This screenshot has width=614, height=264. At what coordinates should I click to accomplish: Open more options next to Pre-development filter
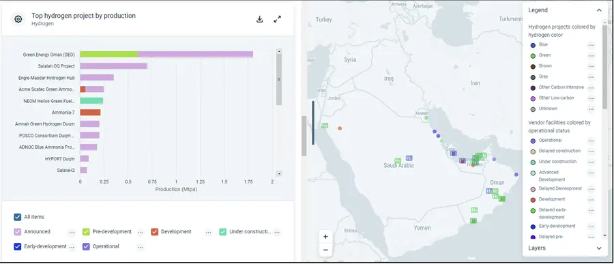(140, 232)
